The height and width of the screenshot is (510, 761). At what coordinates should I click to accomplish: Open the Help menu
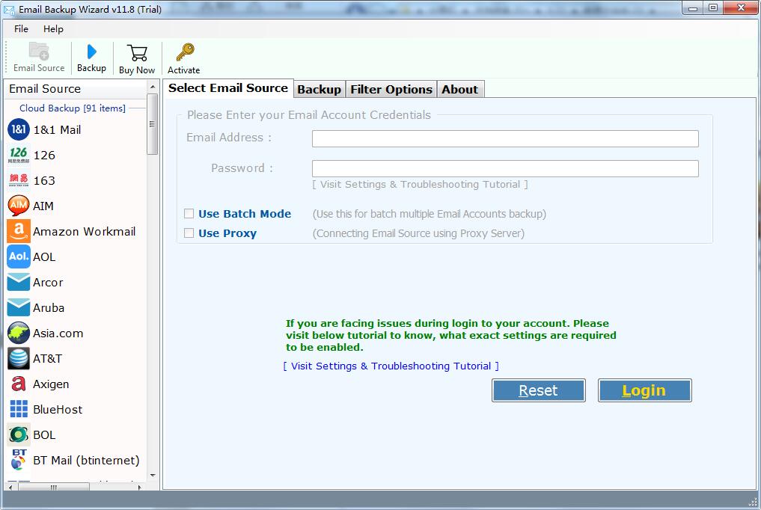click(x=53, y=28)
